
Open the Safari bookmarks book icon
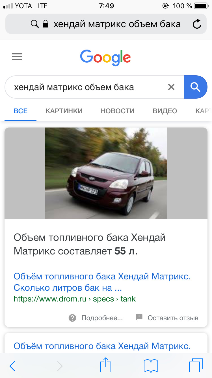(151, 366)
